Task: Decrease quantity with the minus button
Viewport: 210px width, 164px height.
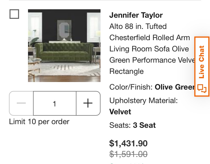Action: point(21,103)
